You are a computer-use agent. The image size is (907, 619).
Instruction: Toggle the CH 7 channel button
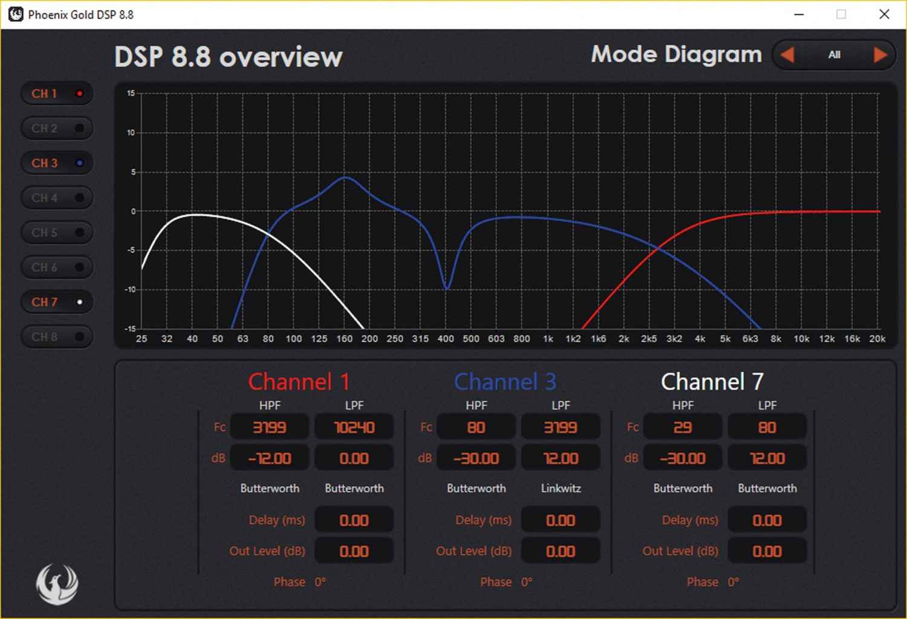[x=57, y=302]
